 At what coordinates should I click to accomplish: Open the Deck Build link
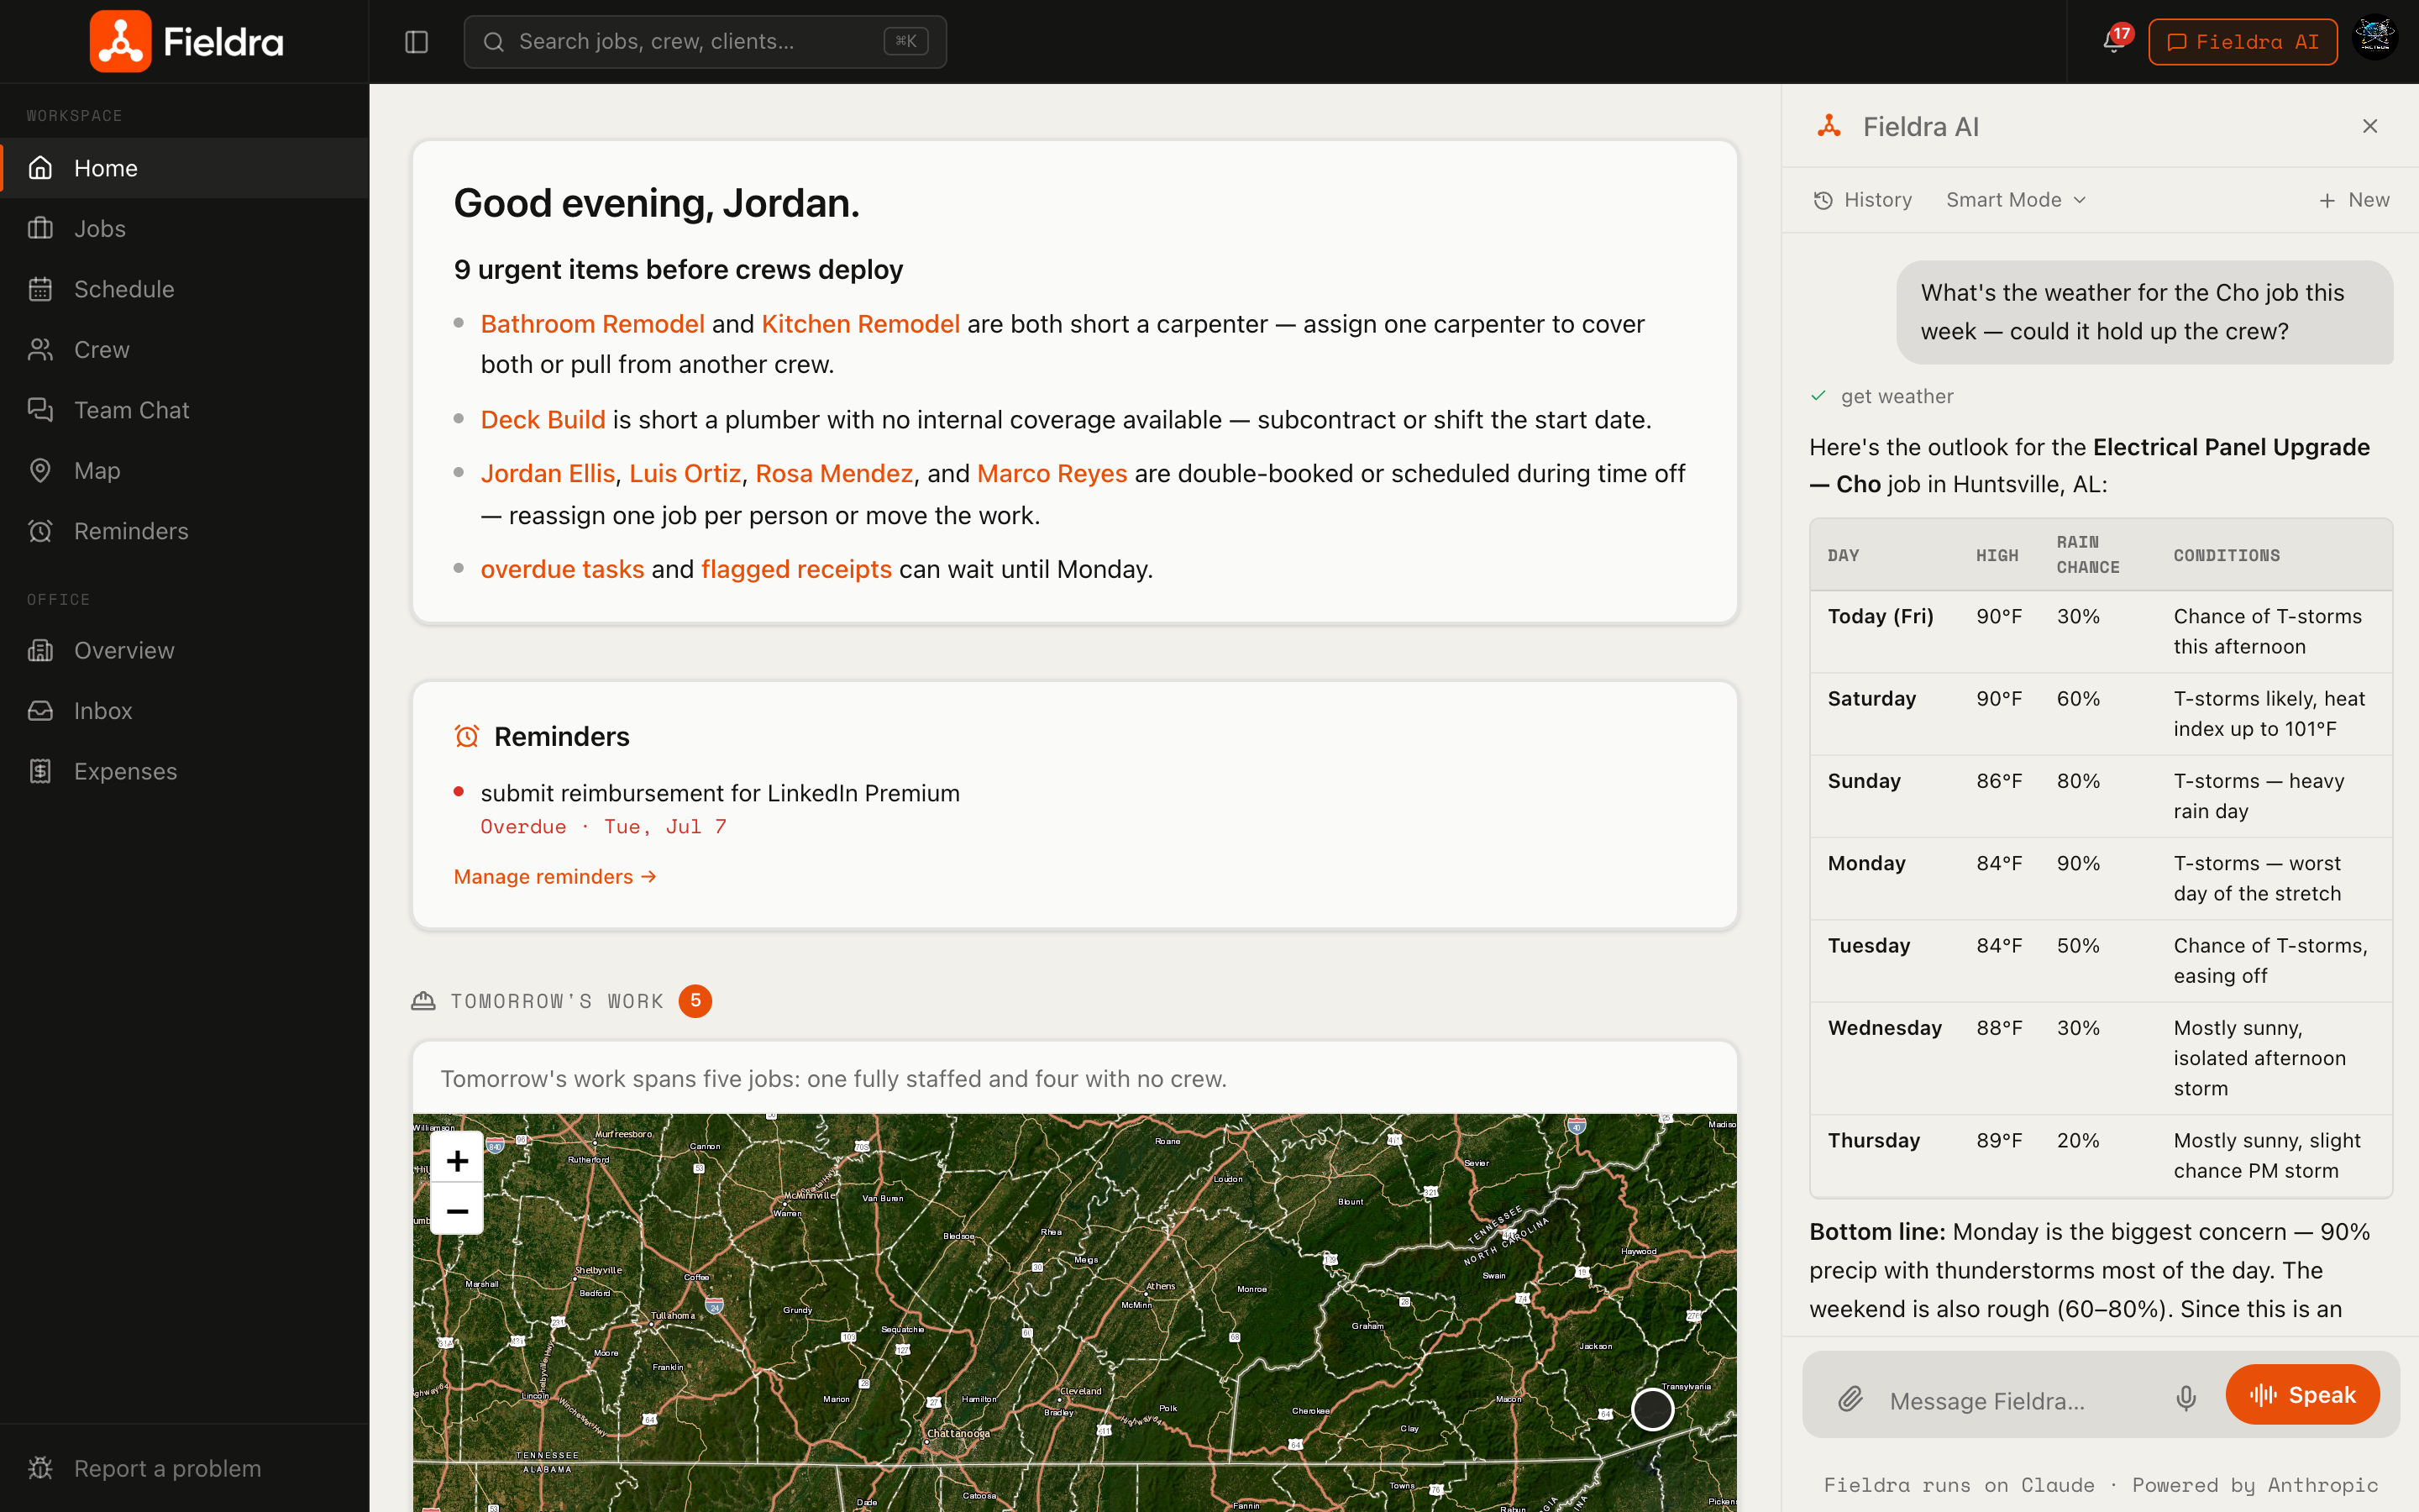[543, 419]
